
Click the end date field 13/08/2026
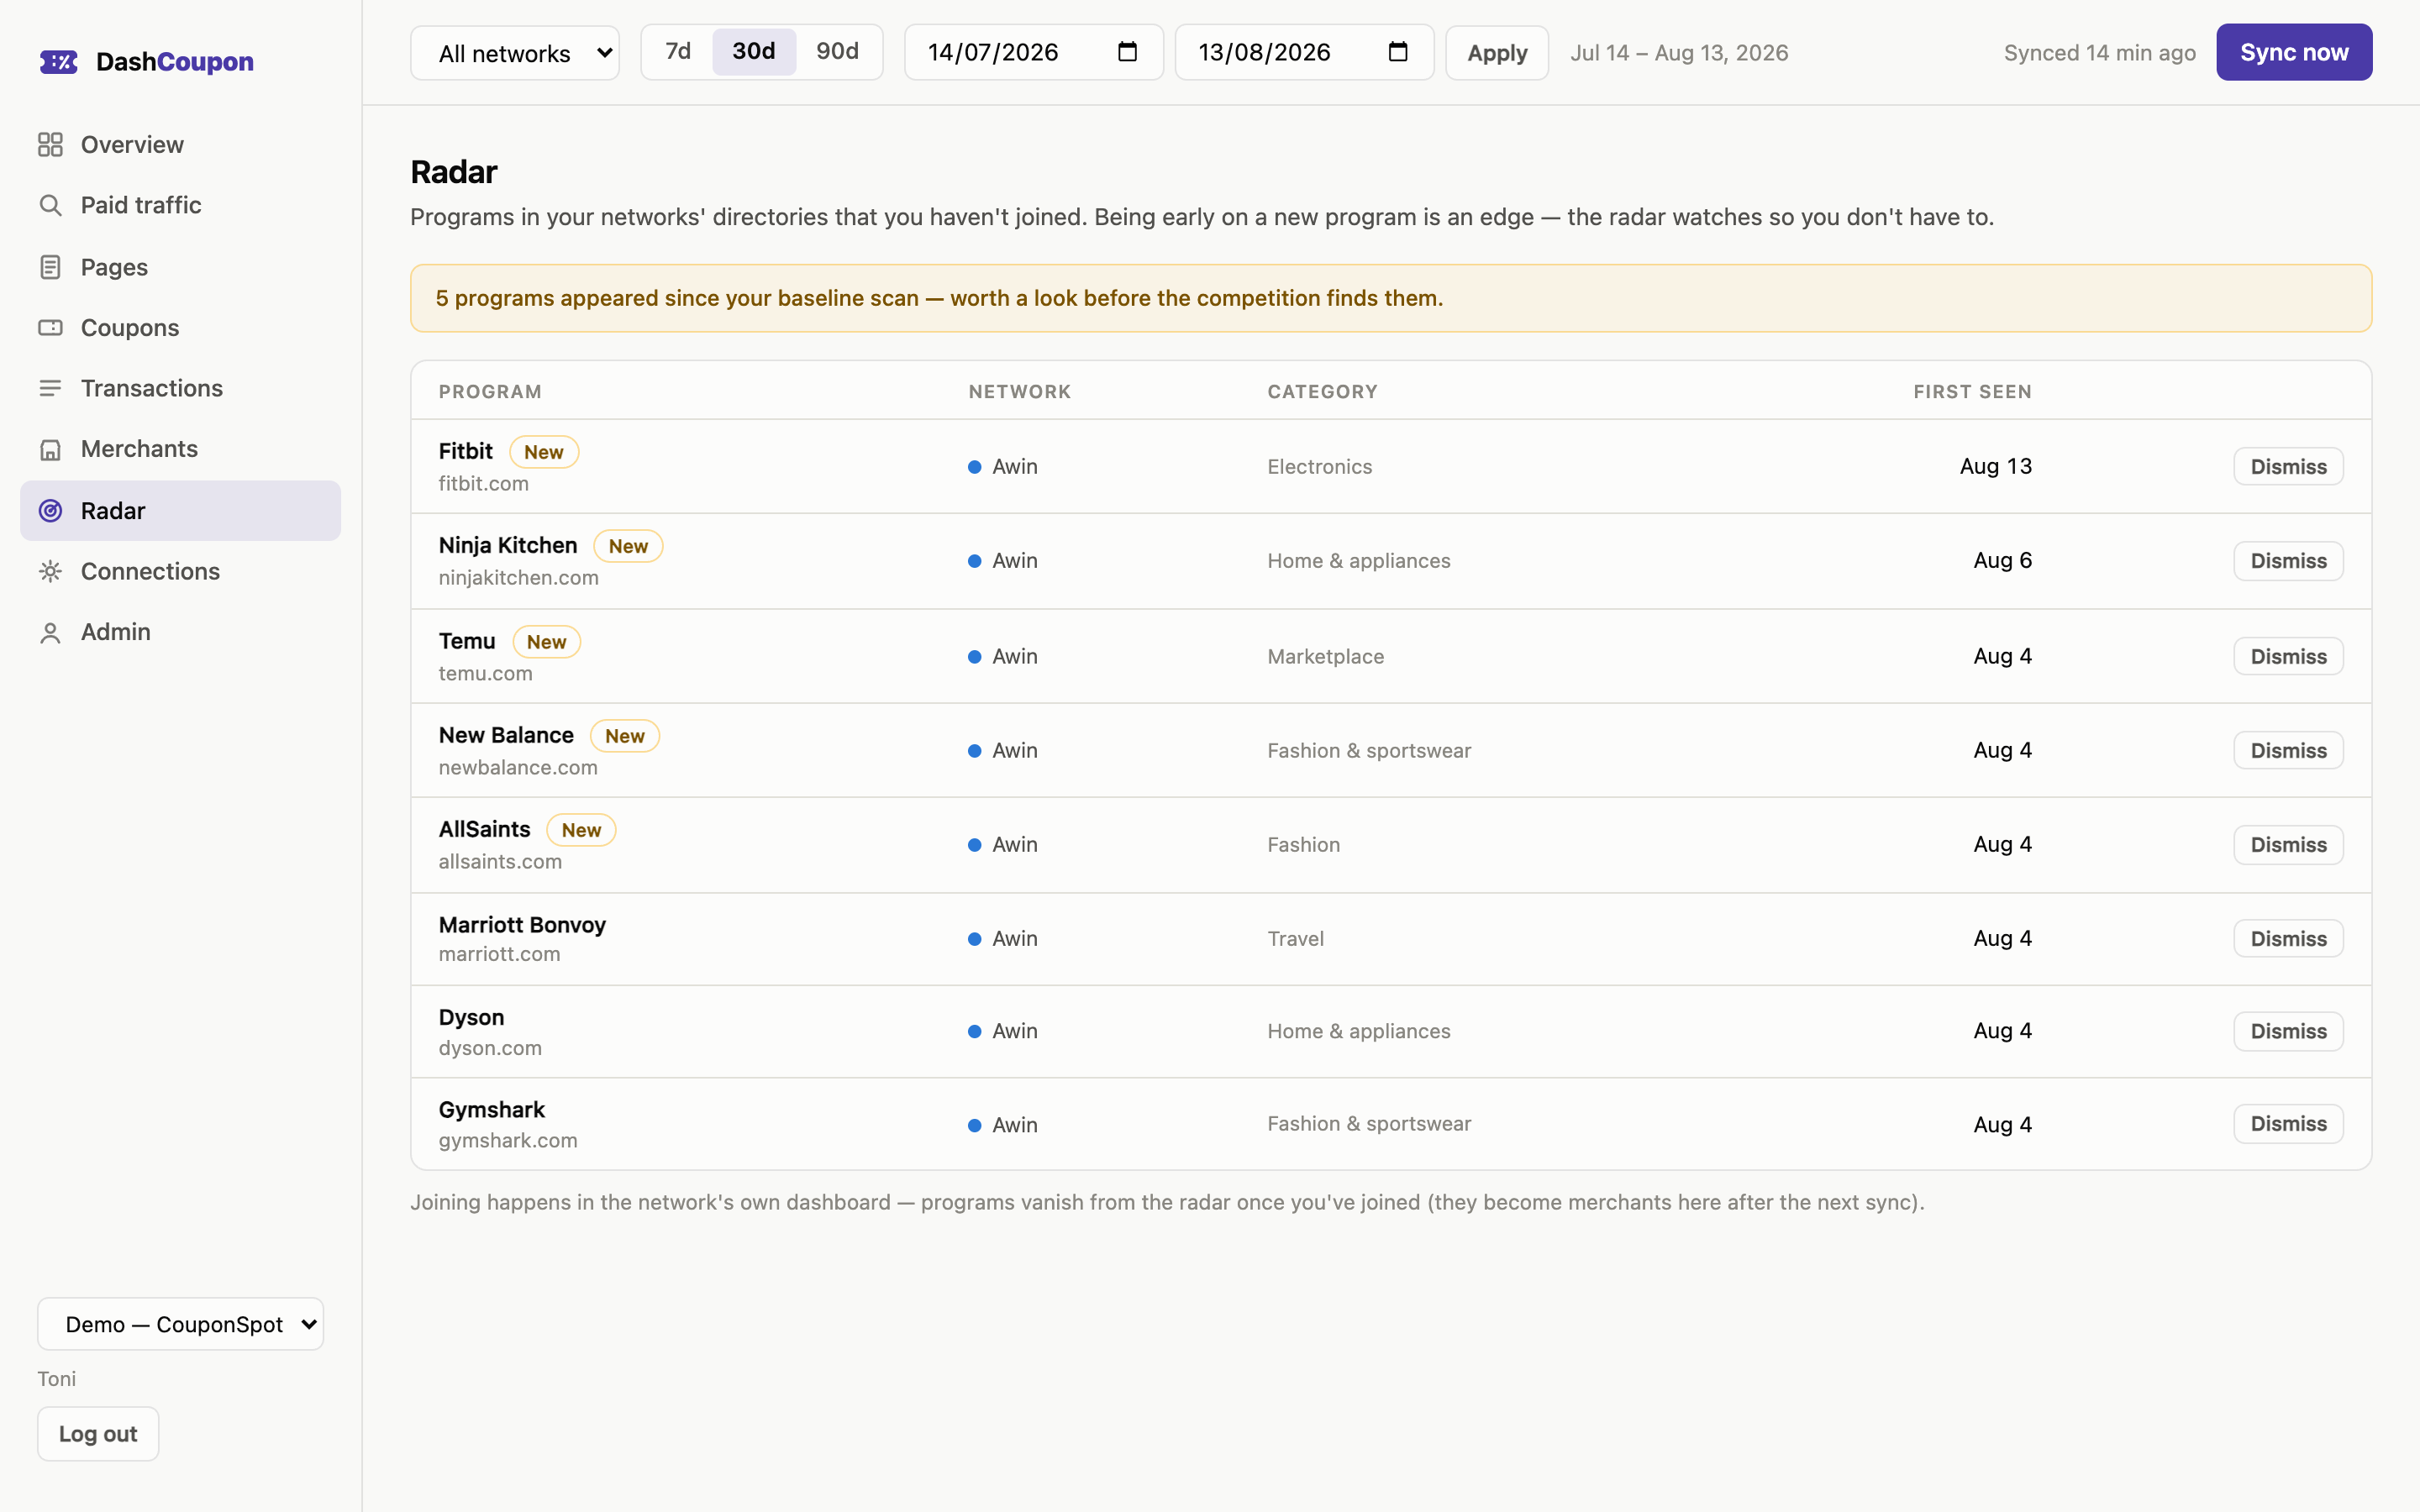pos(1304,52)
